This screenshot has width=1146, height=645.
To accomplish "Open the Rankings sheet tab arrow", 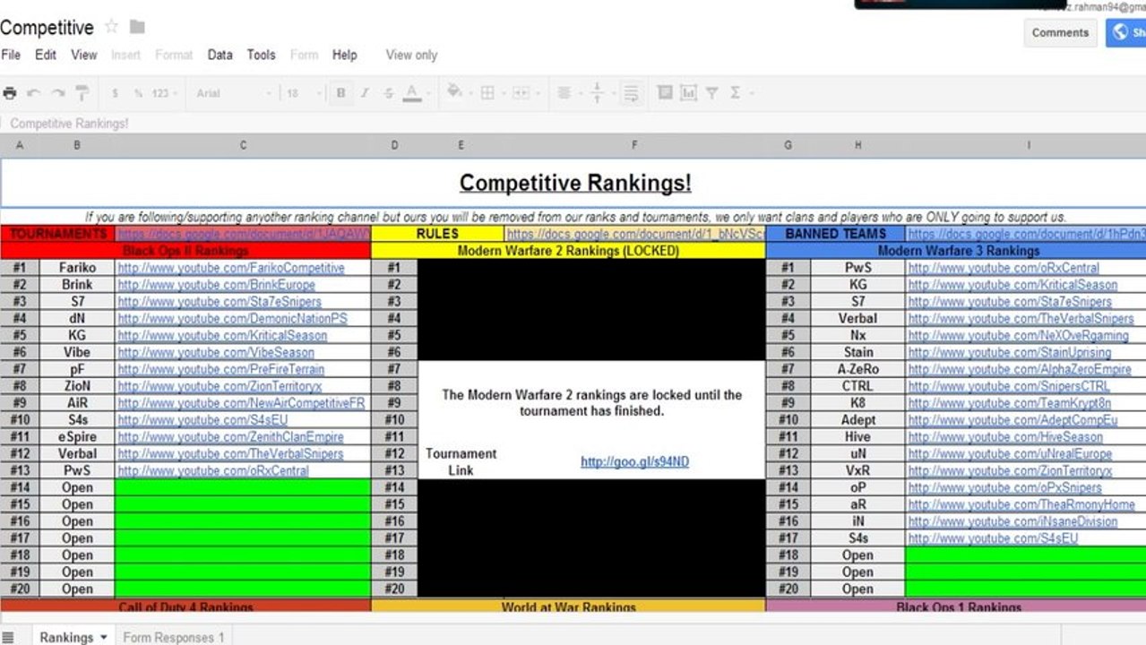I will pos(104,637).
